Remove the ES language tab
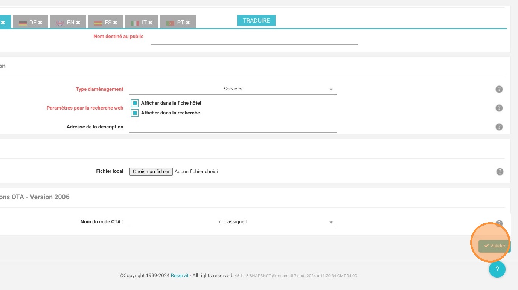 115,23
